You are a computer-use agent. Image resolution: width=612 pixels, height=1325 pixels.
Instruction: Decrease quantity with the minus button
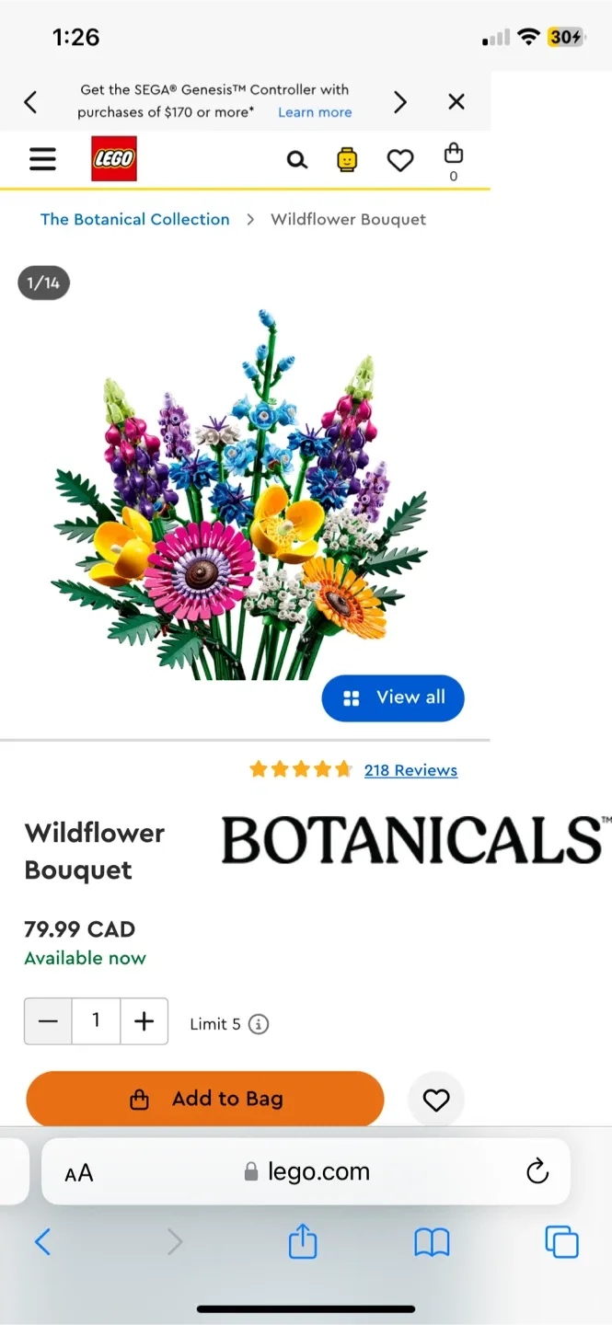[49, 1021]
